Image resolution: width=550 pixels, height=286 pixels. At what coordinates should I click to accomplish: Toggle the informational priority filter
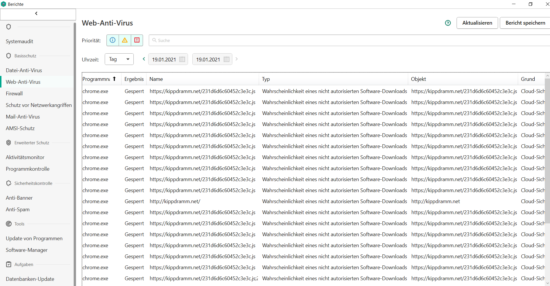[x=113, y=40]
